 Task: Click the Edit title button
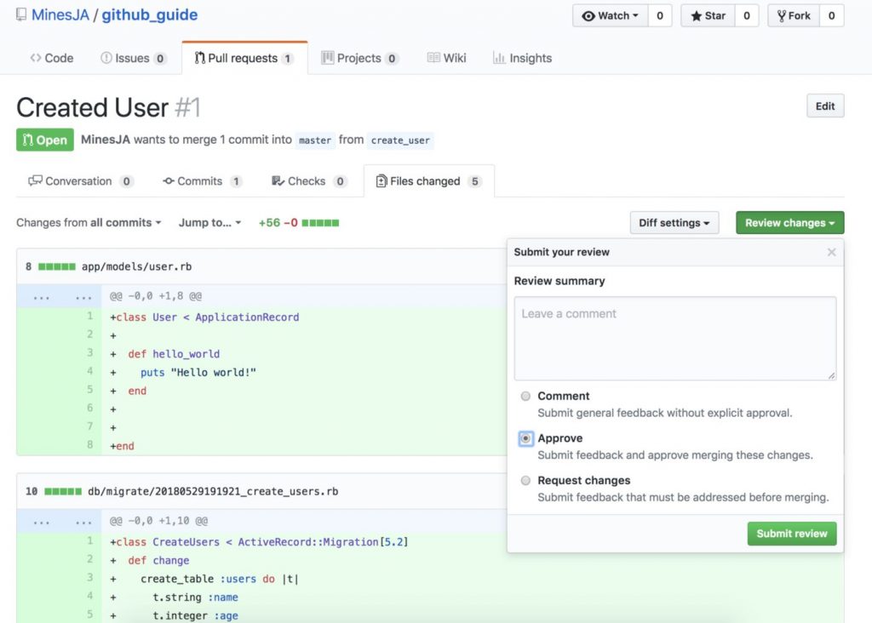[x=824, y=106]
